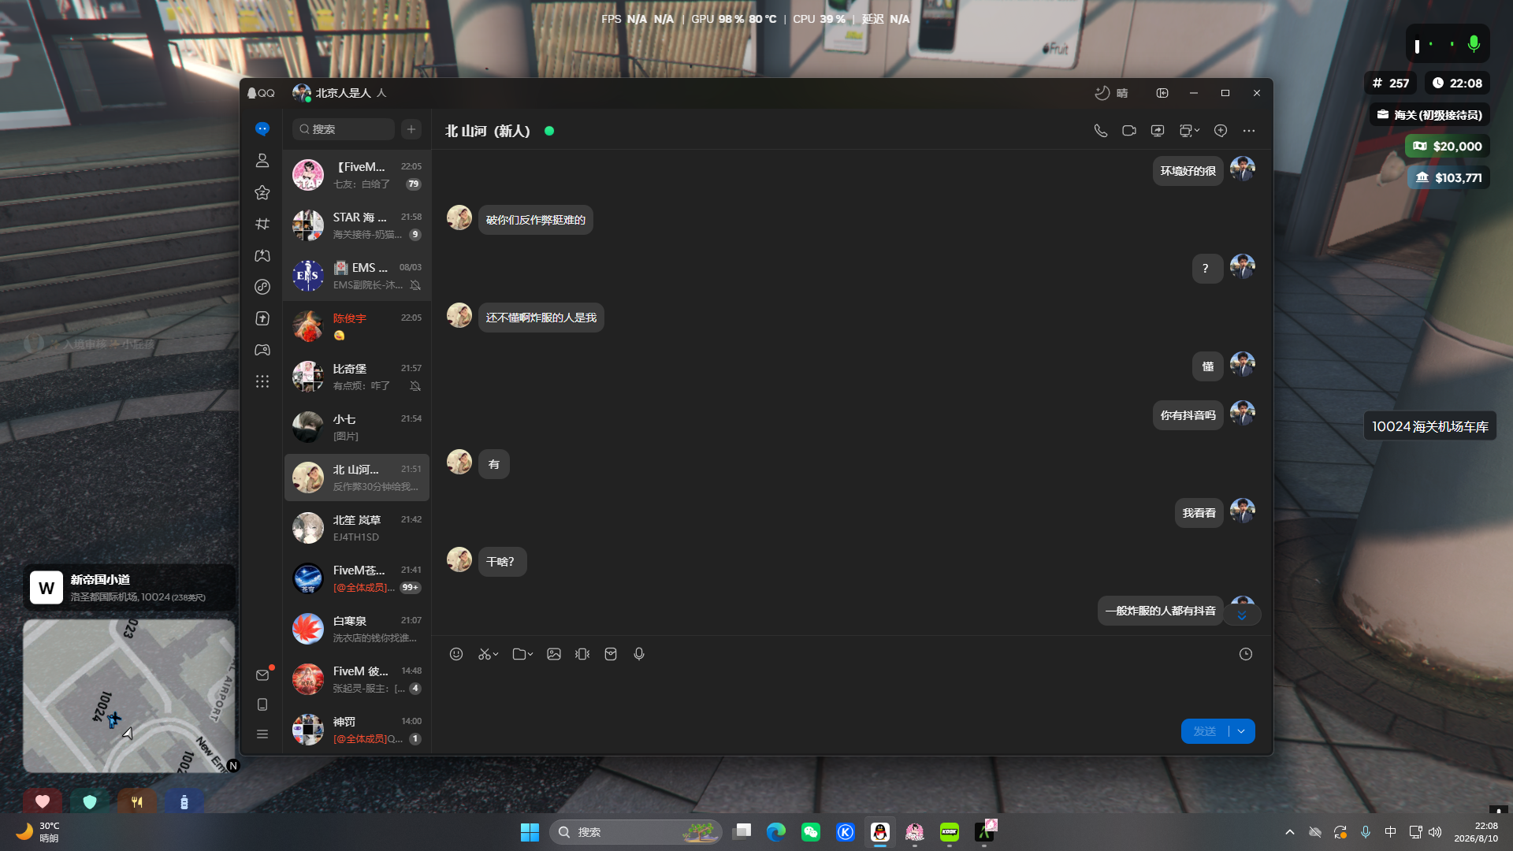Start a voice call with 北 山河
The image size is (1513, 851).
click(1101, 131)
